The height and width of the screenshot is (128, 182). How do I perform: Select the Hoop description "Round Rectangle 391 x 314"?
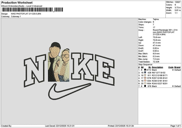coord(165,30)
